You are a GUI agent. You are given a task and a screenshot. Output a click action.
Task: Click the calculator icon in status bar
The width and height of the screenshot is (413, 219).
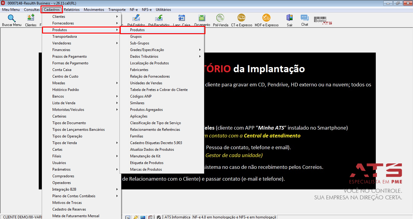point(143,217)
